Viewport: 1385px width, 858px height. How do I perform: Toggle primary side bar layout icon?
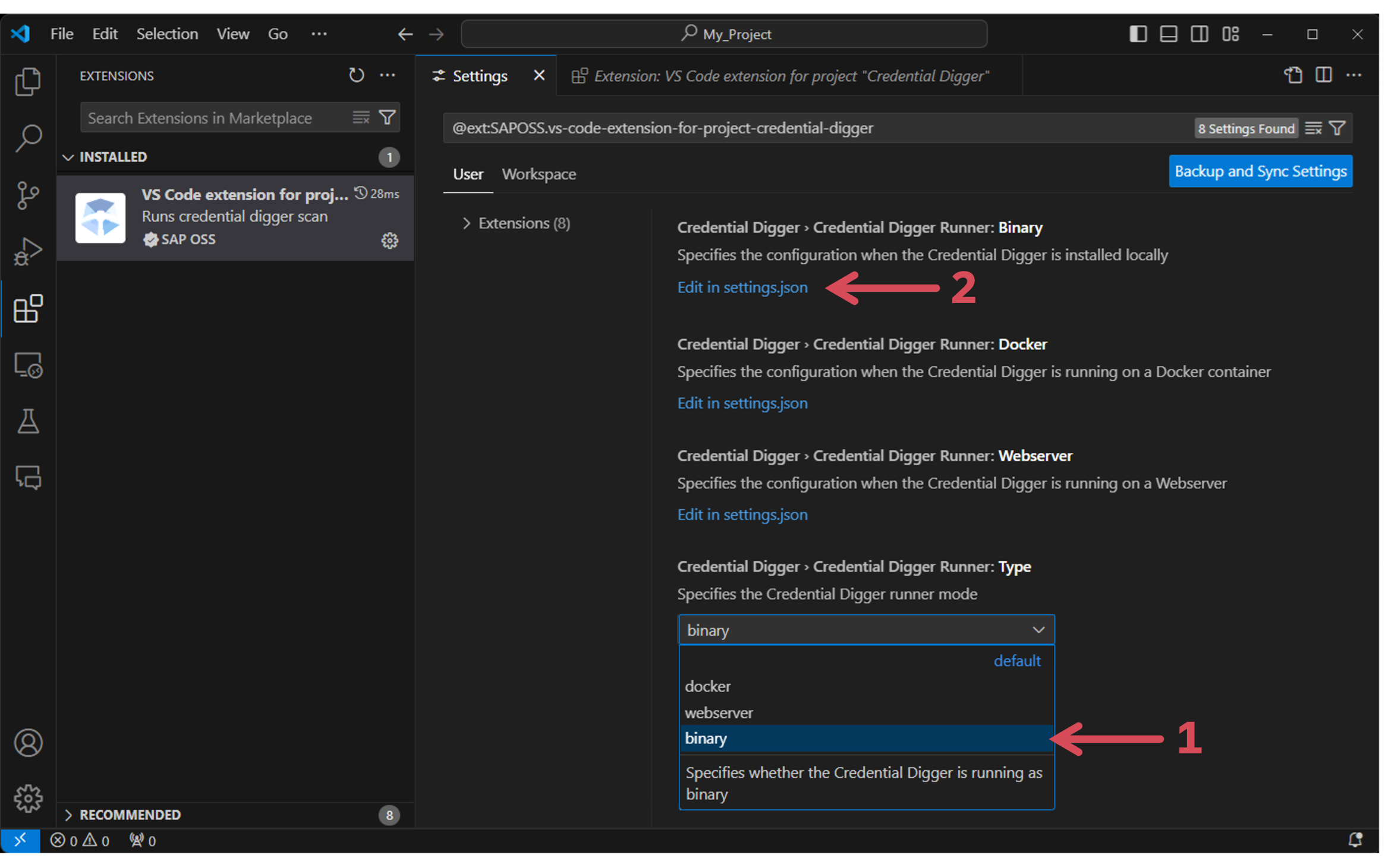(x=1138, y=34)
